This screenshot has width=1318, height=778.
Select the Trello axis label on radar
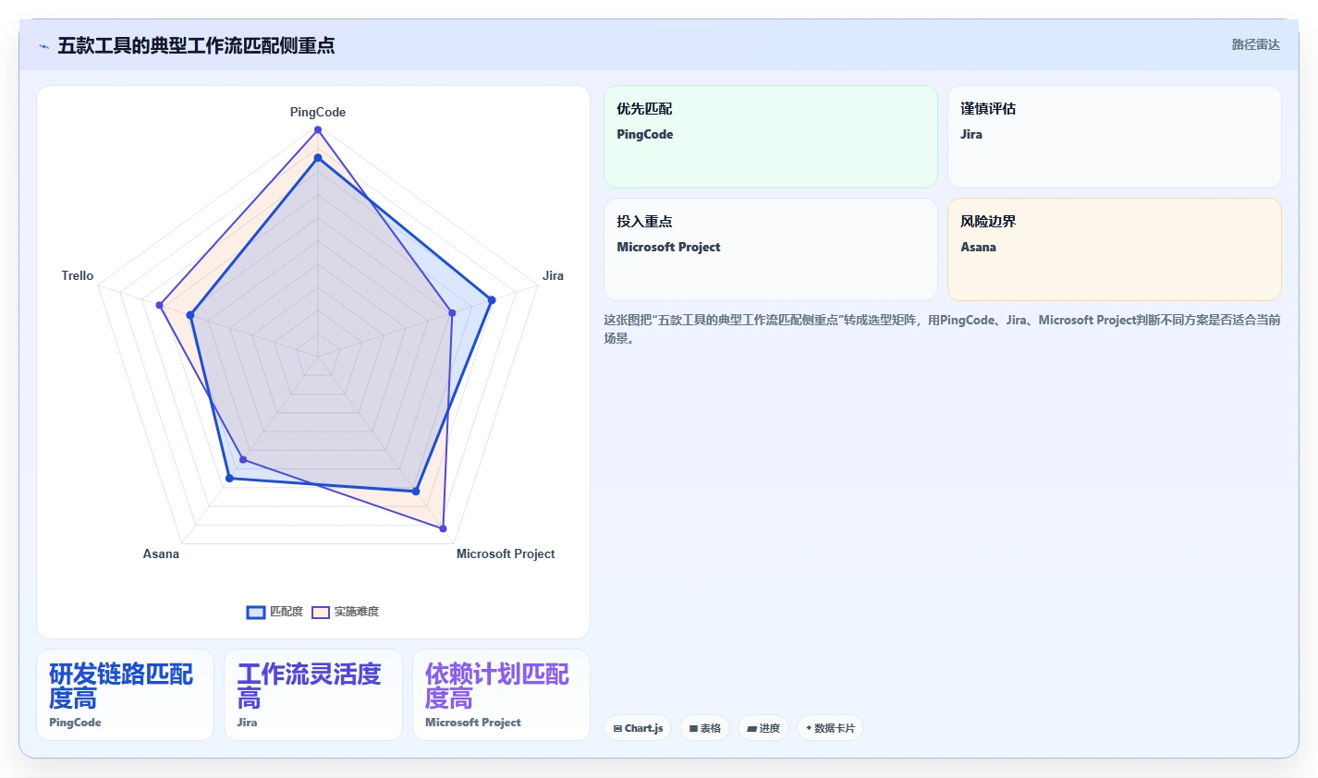(x=78, y=275)
